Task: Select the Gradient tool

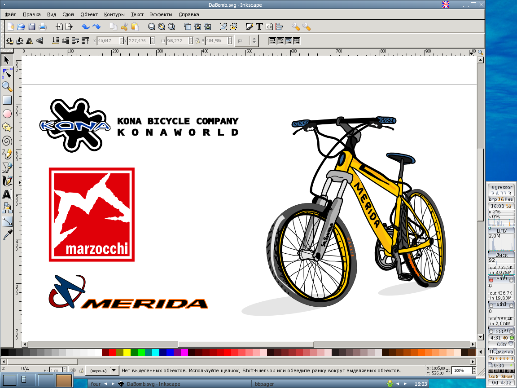Action: coord(7,221)
